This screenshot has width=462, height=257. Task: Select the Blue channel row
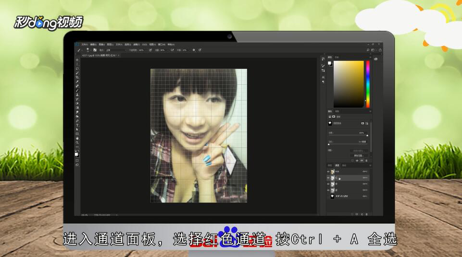pyautogui.click(x=348, y=190)
